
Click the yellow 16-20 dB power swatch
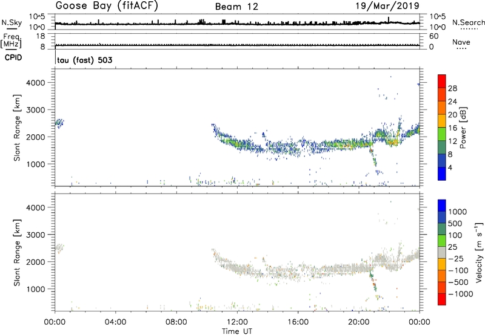coord(442,121)
